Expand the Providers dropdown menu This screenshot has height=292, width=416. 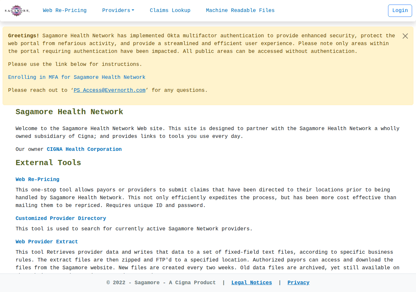118,10
